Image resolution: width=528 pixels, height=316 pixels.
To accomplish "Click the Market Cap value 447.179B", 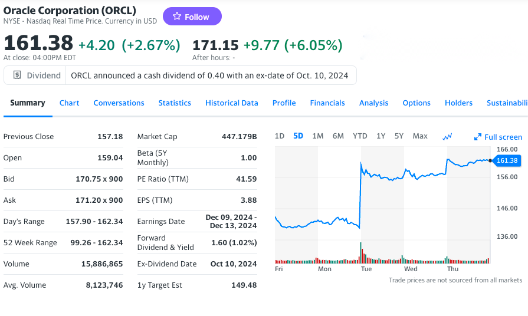I will (240, 137).
